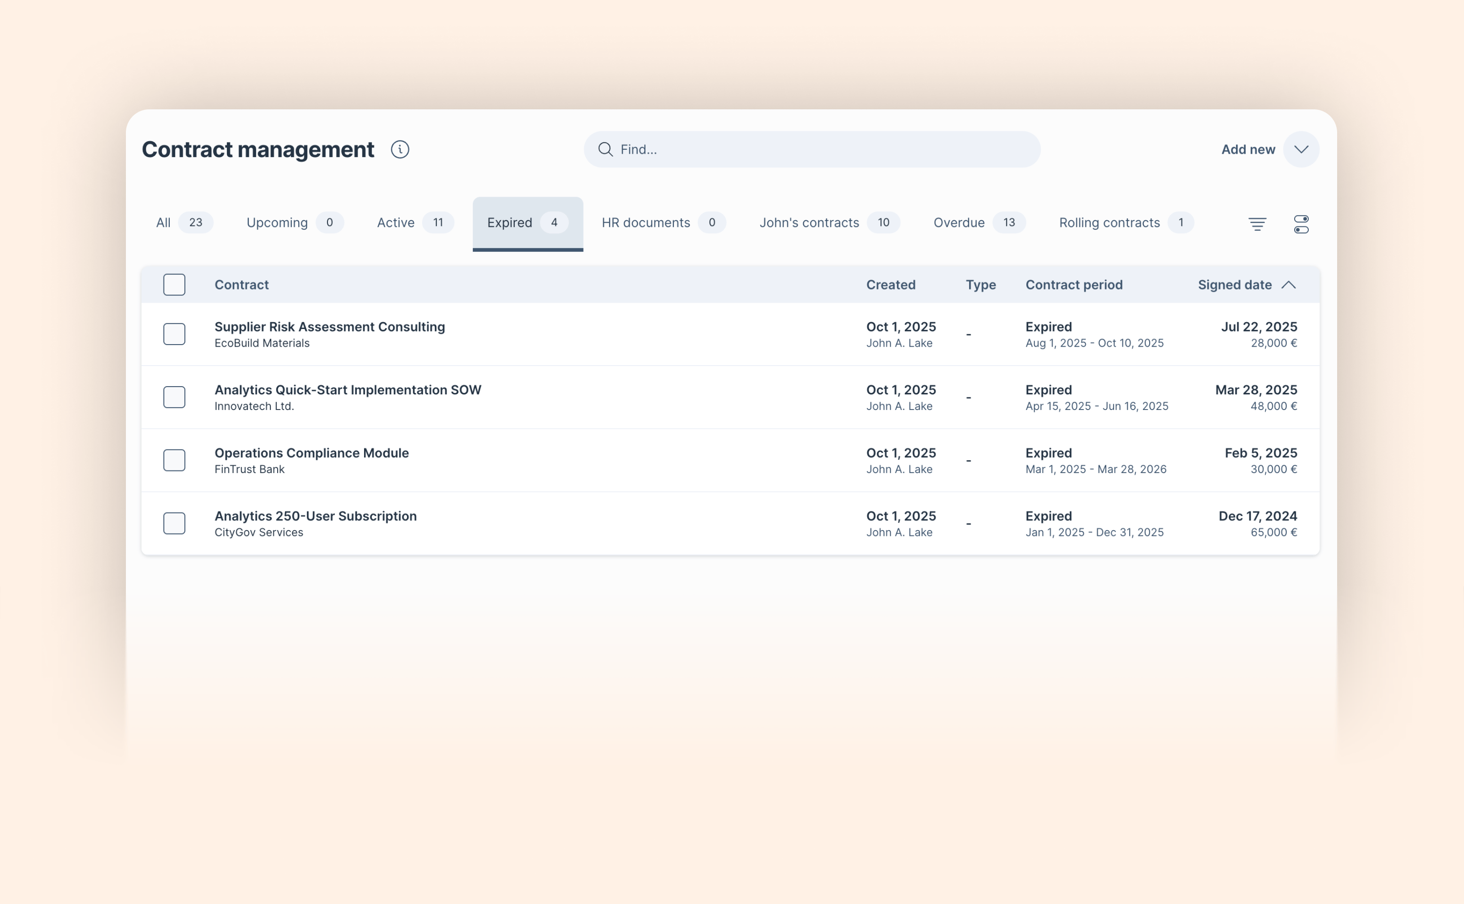The image size is (1464, 904).
Task: Select the All contracts tab
Action: (163, 223)
